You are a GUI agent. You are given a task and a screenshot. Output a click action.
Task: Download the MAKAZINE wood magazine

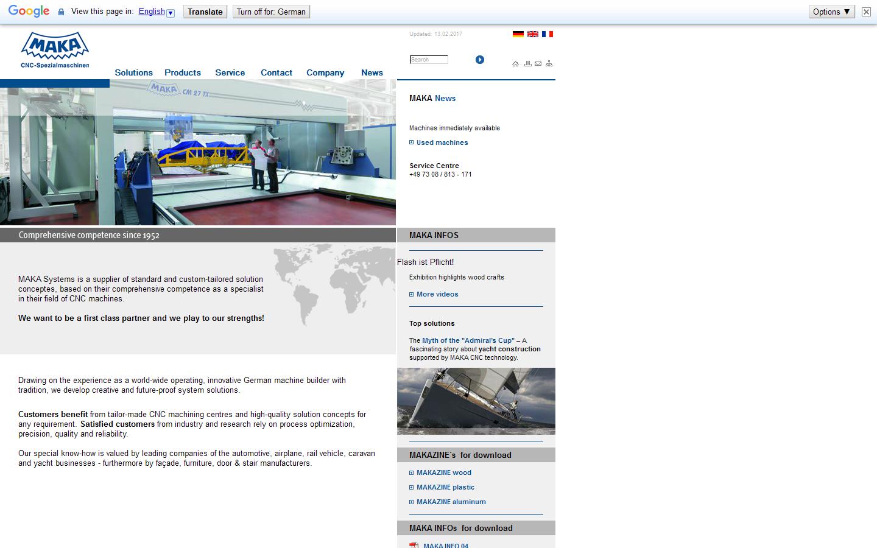pyautogui.click(x=444, y=472)
